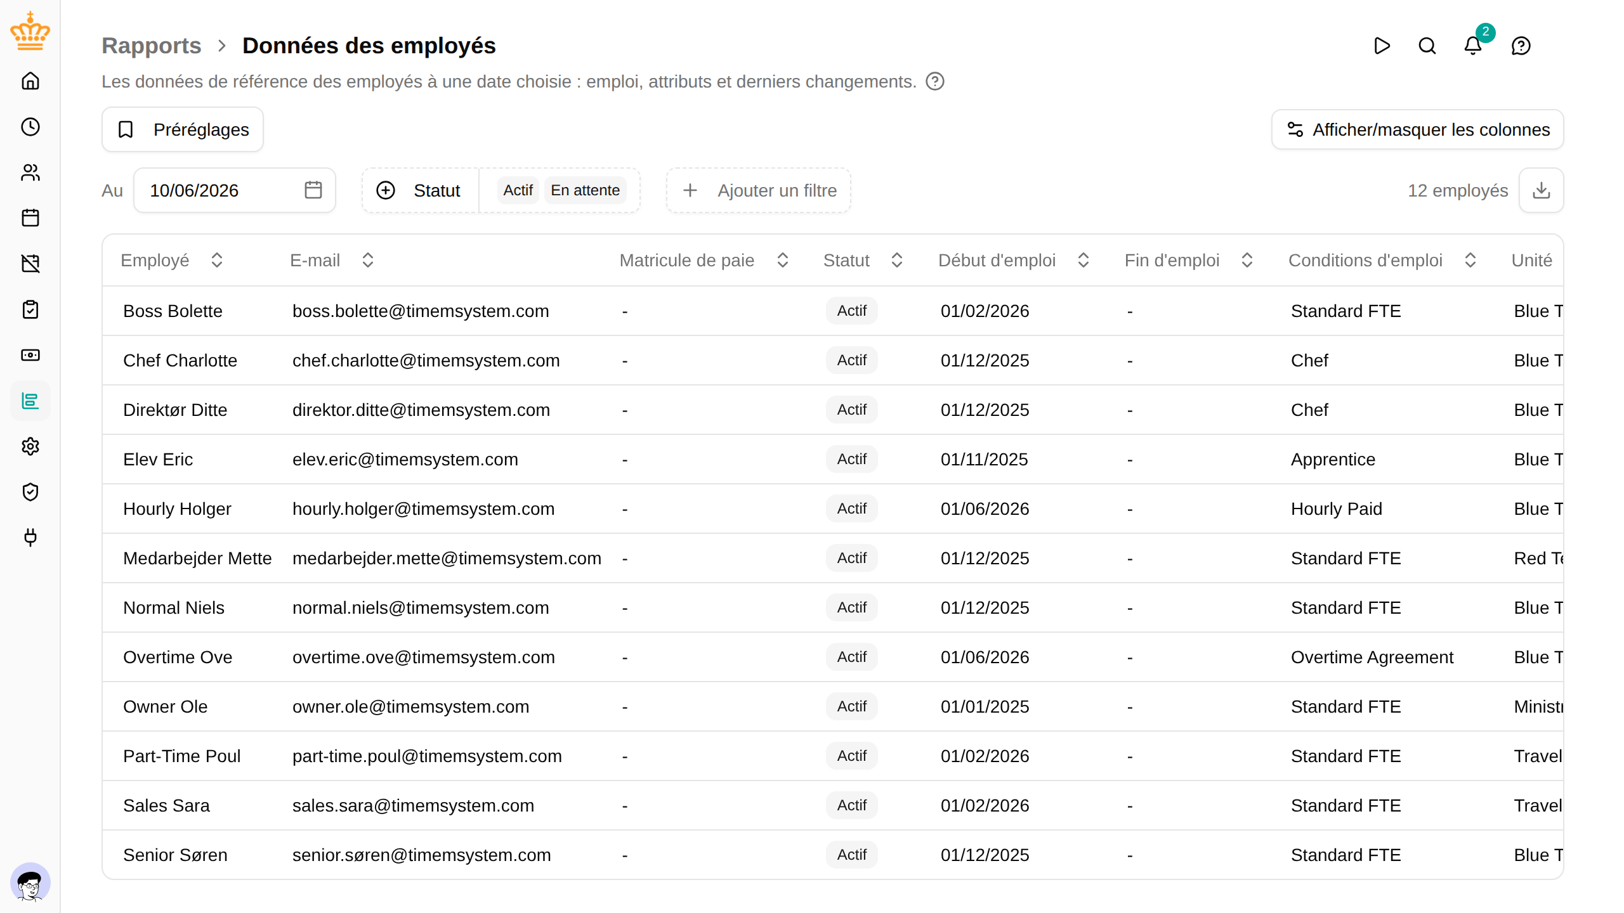Image resolution: width=1624 pixels, height=913 pixels.
Task: Open the reports chart sidebar icon
Action: [30, 401]
